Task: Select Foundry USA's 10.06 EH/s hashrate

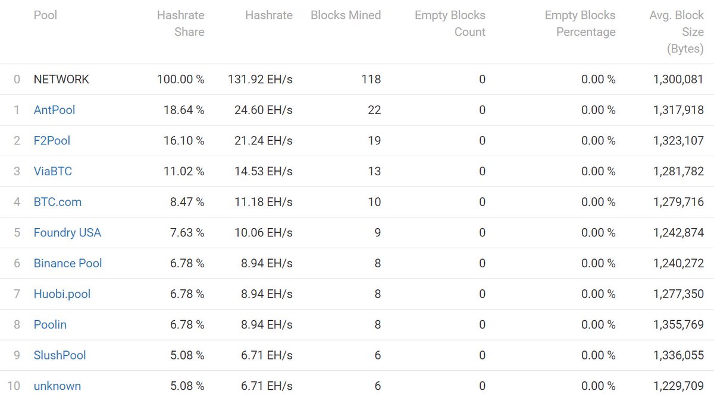Action: [x=264, y=233]
